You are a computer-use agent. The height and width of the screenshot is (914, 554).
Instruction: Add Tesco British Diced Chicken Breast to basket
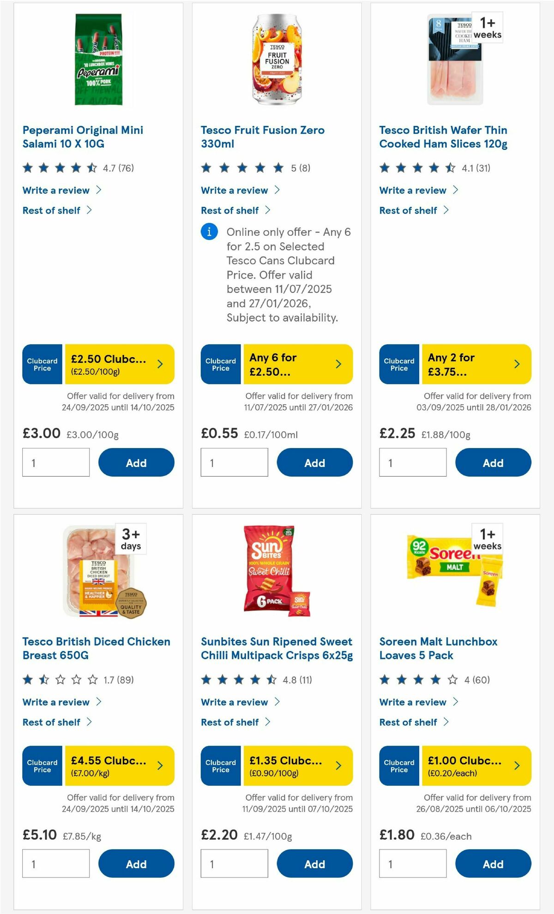click(136, 864)
